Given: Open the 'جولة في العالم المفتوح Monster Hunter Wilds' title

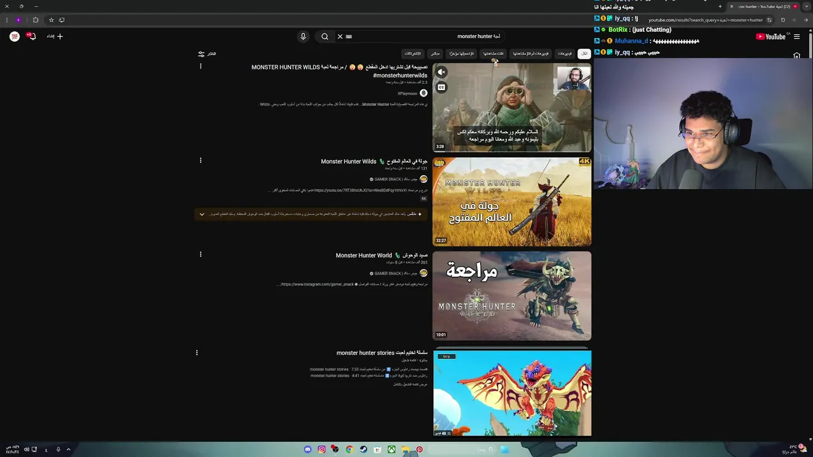Looking at the screenshot, I should point(374,161).
